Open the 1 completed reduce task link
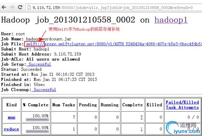This screenshot has height=137, width=202. pyautogui.click(x=141, y=129)
